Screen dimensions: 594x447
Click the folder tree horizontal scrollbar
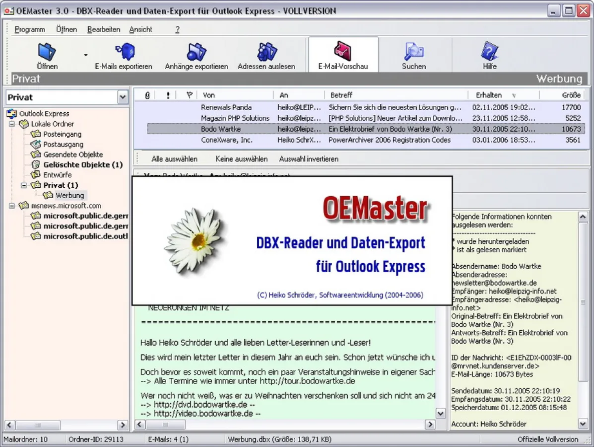pyautogui.click(x=66, y=425)
